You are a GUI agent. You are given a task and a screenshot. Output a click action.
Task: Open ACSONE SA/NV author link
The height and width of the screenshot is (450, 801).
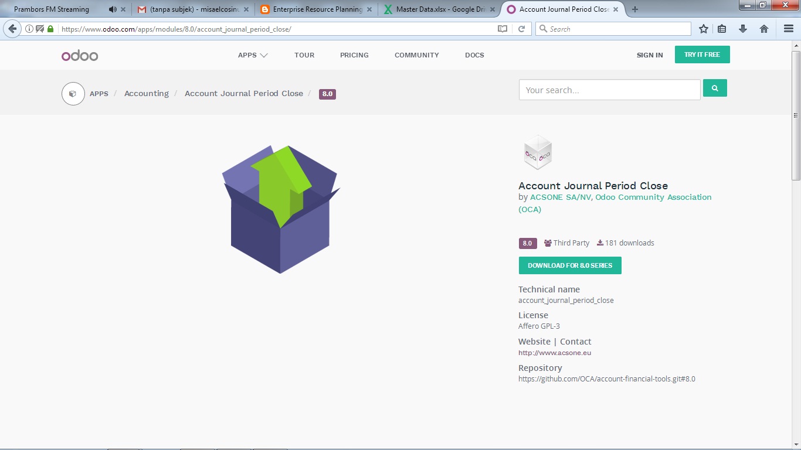coord(561,197)
